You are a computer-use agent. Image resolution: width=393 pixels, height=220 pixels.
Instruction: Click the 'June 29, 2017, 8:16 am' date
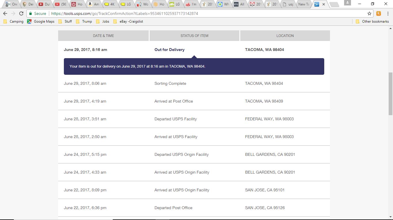coord(85,50)
